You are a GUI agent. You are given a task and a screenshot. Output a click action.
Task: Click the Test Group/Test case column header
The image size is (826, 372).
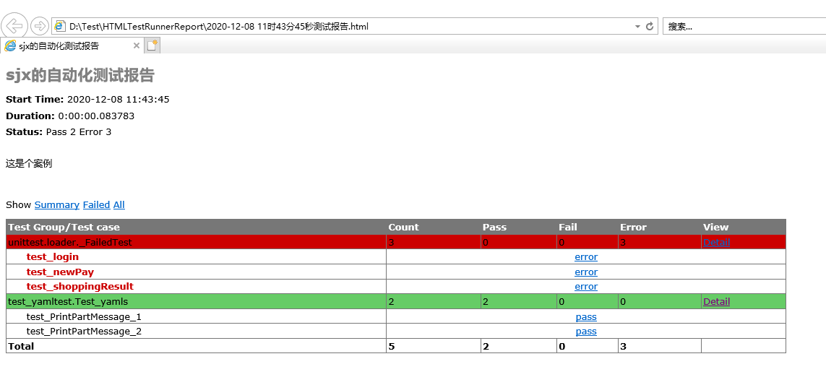click(64, 227)
